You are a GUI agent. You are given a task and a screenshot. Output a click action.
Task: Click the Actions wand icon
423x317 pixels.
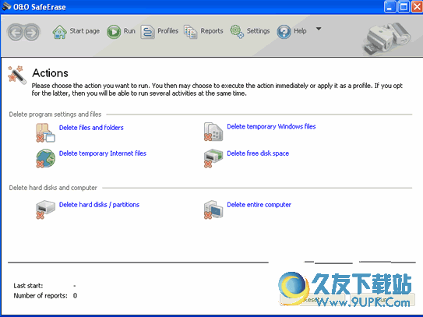(17, 75)
